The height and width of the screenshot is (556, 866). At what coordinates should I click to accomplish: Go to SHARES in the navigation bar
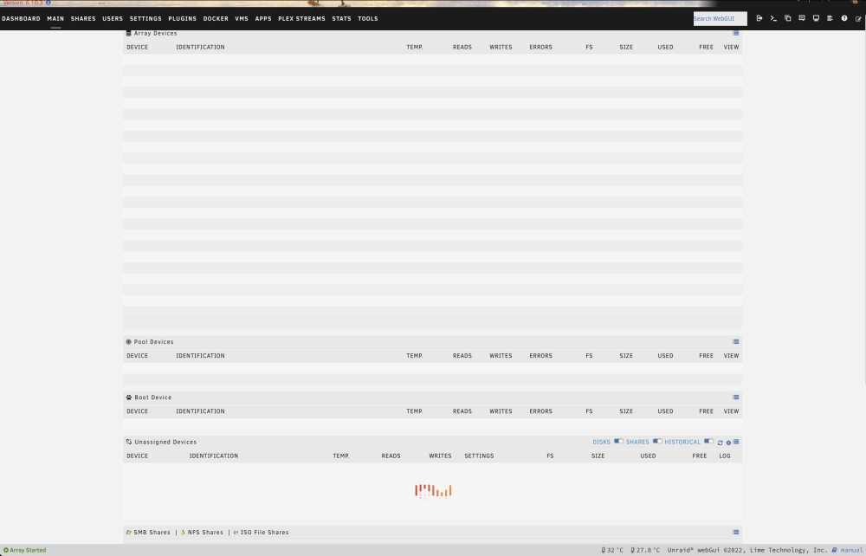(83, 18)
